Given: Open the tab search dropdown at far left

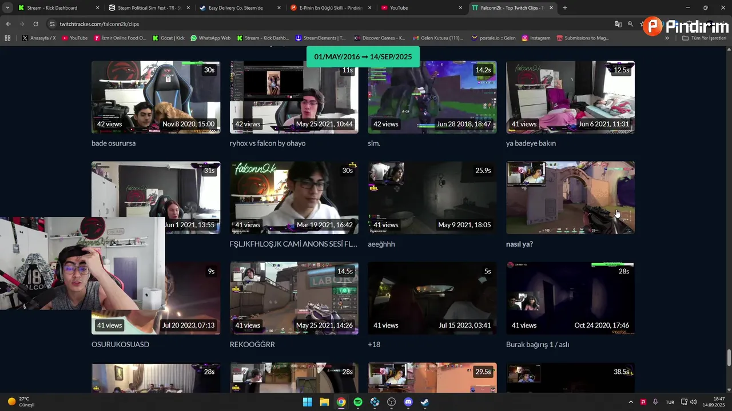Looking at the screenshot, I should point(7,8).
